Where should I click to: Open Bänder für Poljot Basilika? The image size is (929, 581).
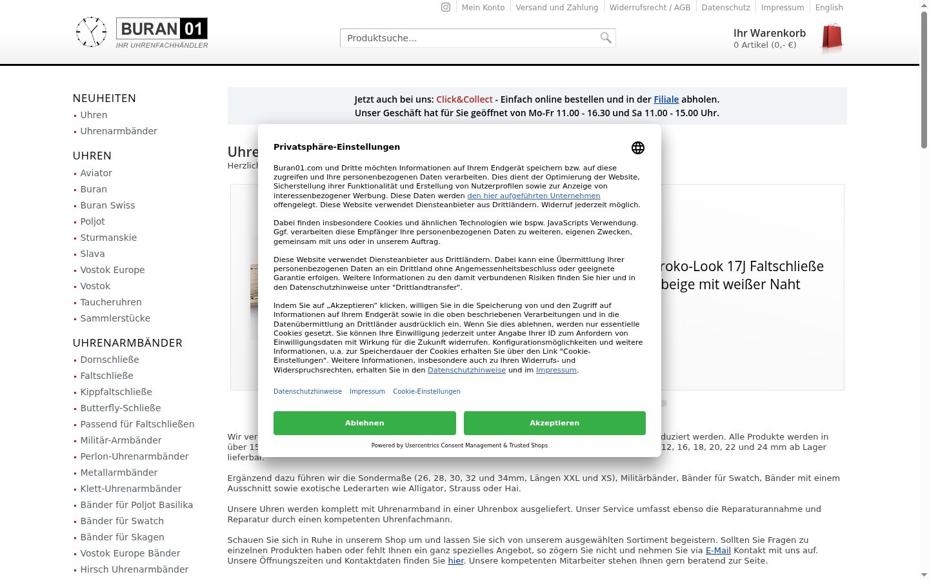137,505
